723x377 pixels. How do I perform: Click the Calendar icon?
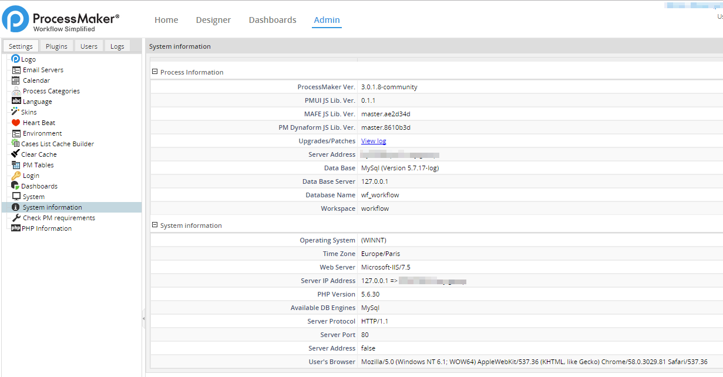pos(16,80)
